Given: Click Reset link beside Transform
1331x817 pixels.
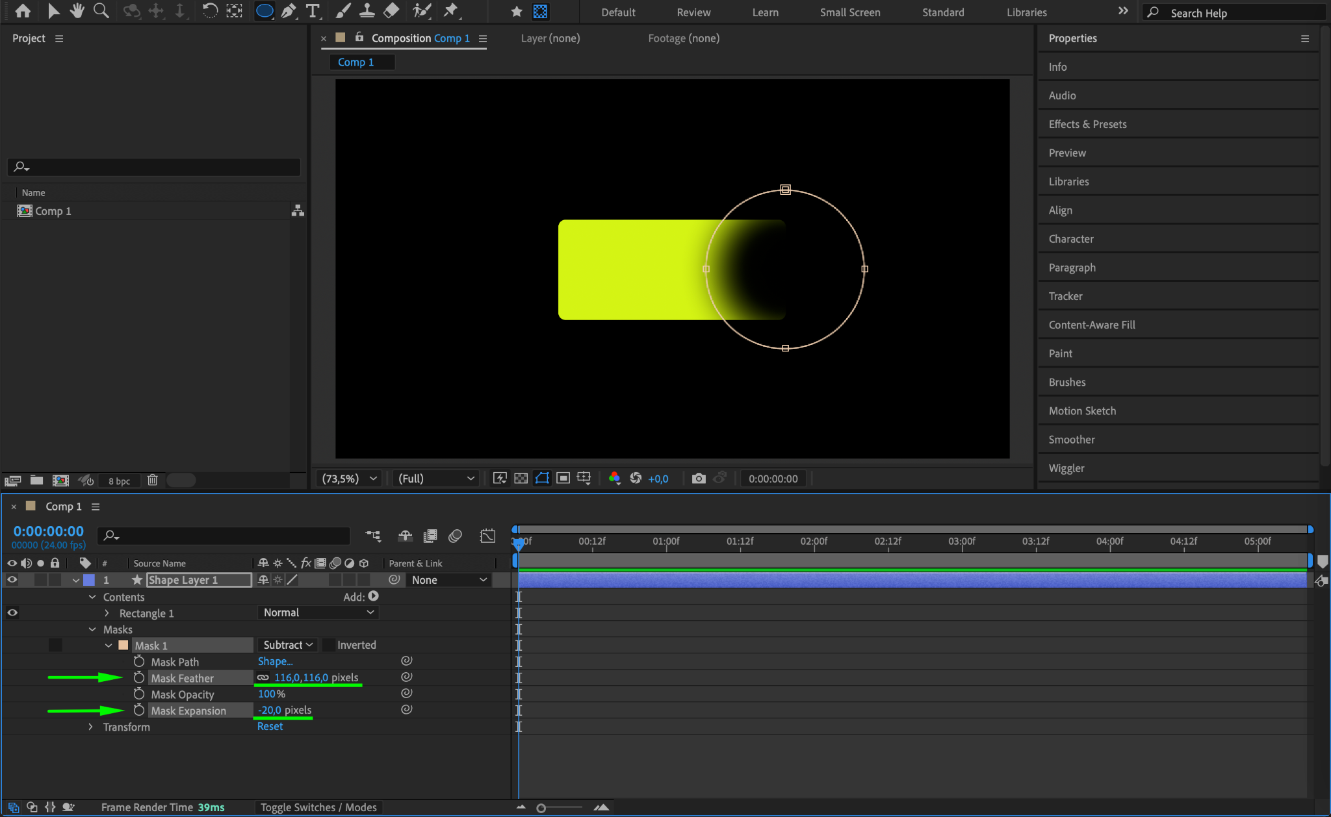Looking at the screenshot, I should [x=270, y=726].
